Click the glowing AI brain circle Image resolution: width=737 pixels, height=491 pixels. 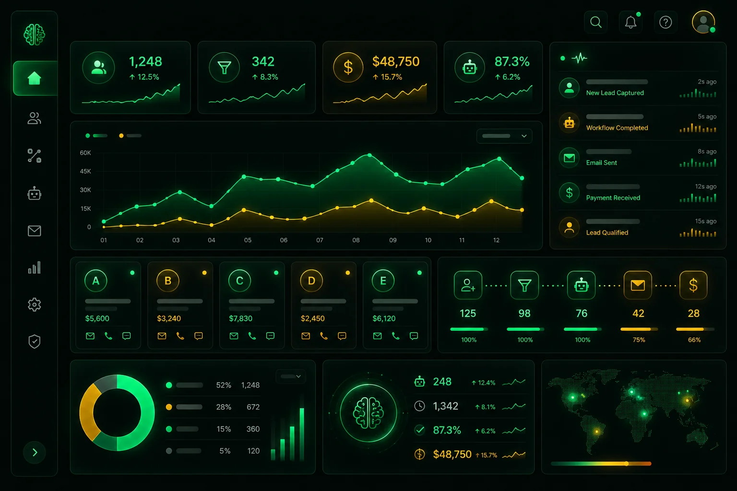(x=368, y=413)
